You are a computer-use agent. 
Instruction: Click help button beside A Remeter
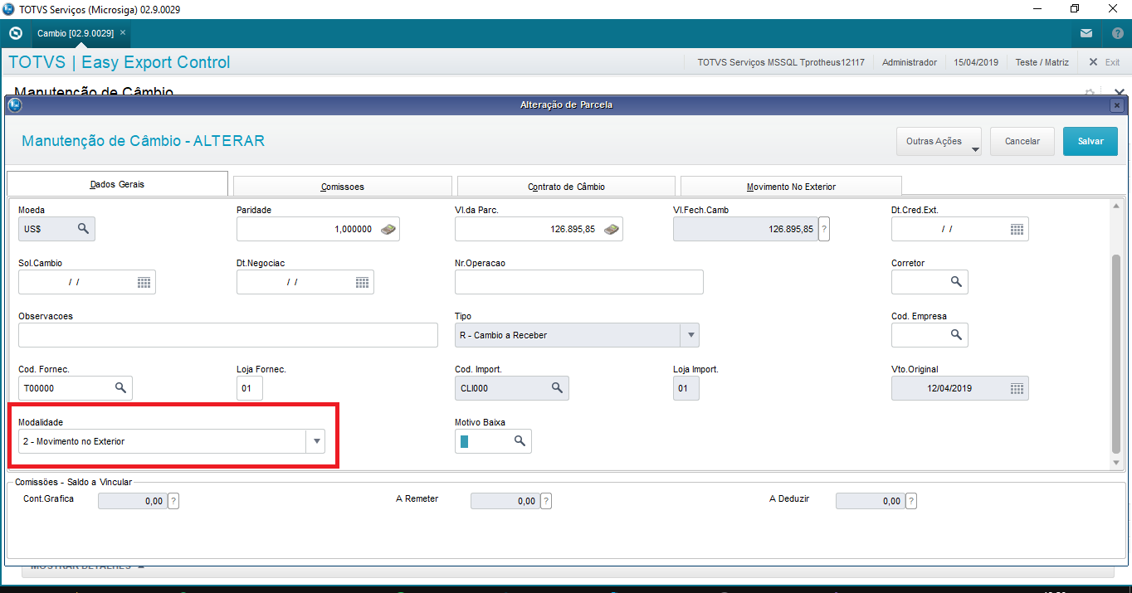545,501
